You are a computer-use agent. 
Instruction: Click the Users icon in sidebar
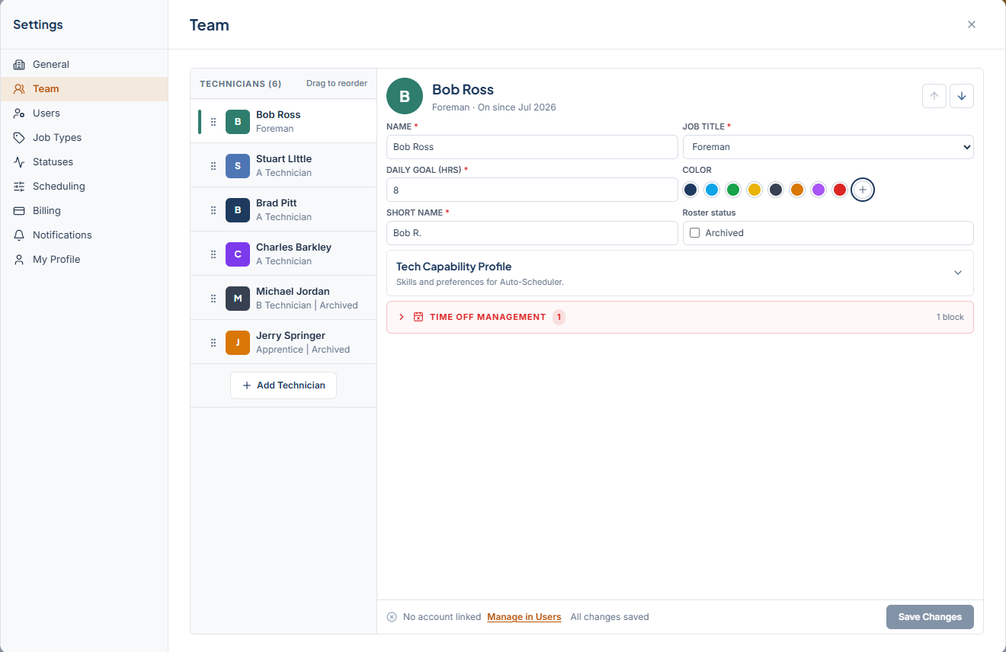coord(19,113)
